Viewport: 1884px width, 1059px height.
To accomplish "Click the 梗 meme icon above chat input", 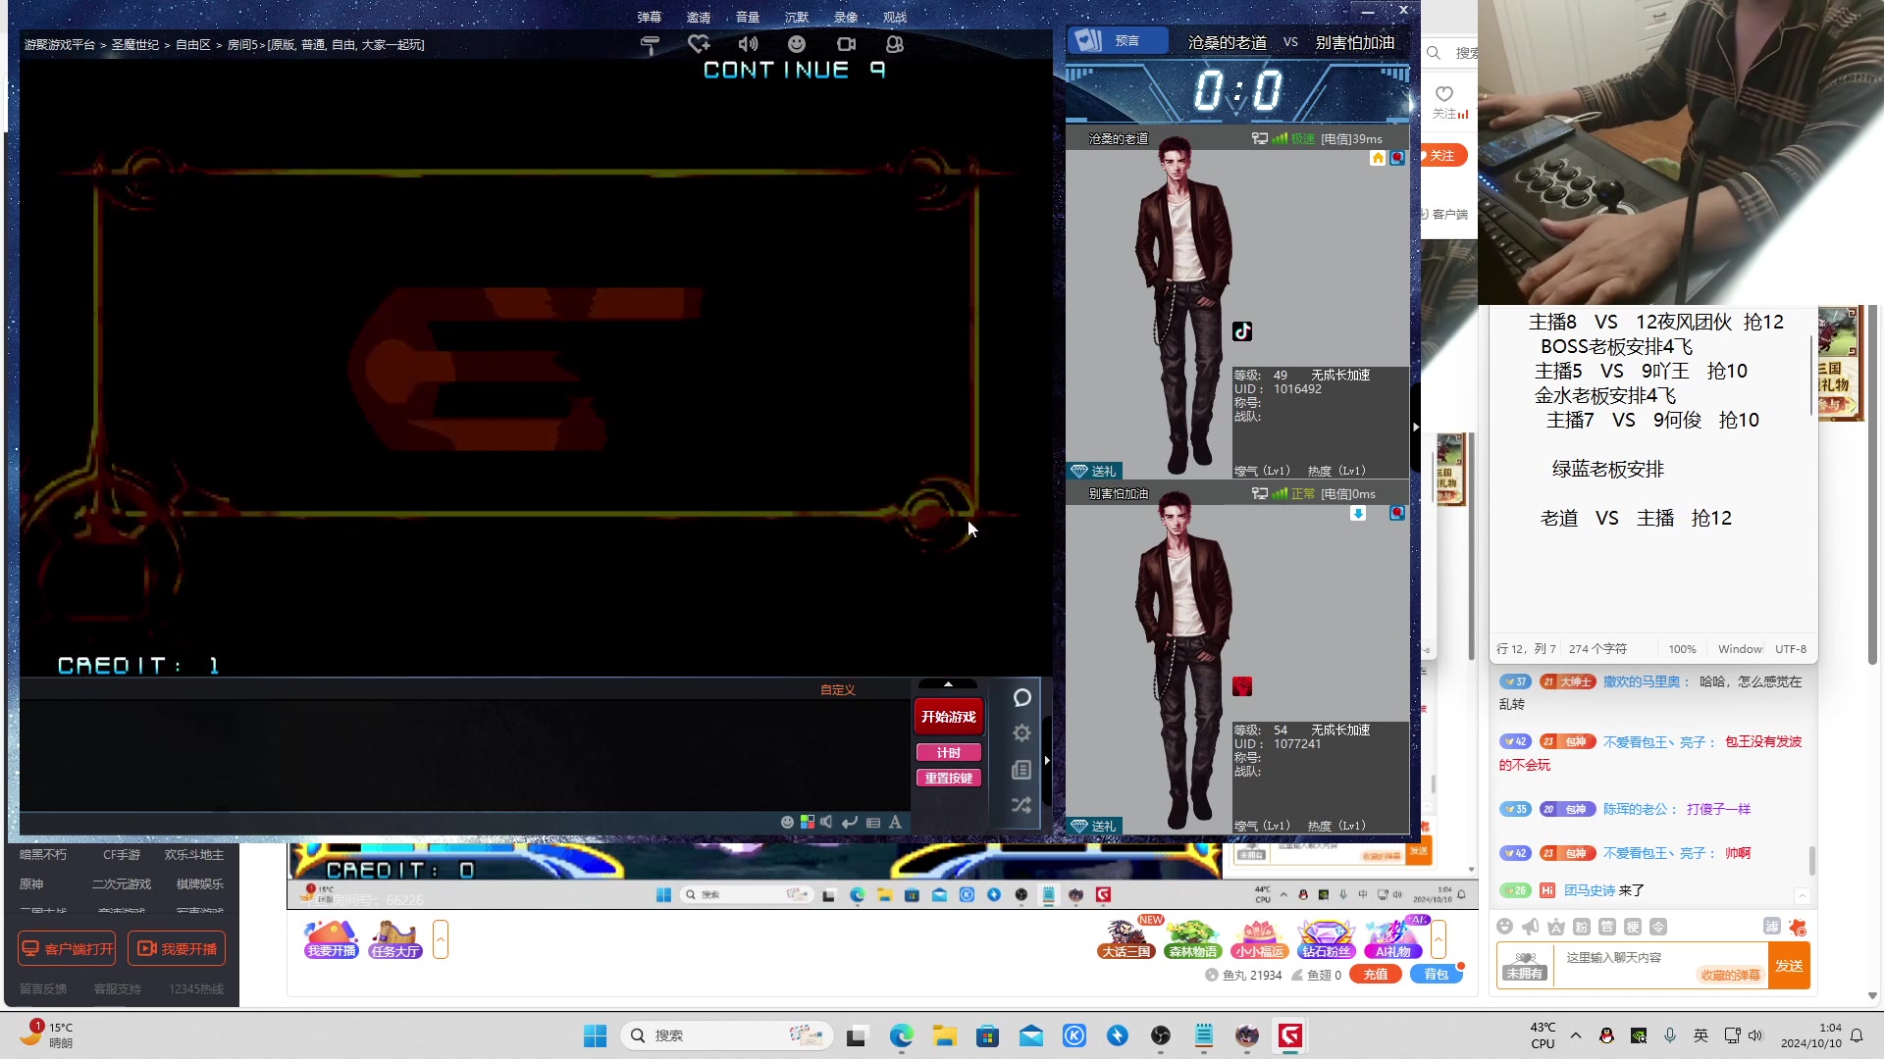I will pos(1633,927).
